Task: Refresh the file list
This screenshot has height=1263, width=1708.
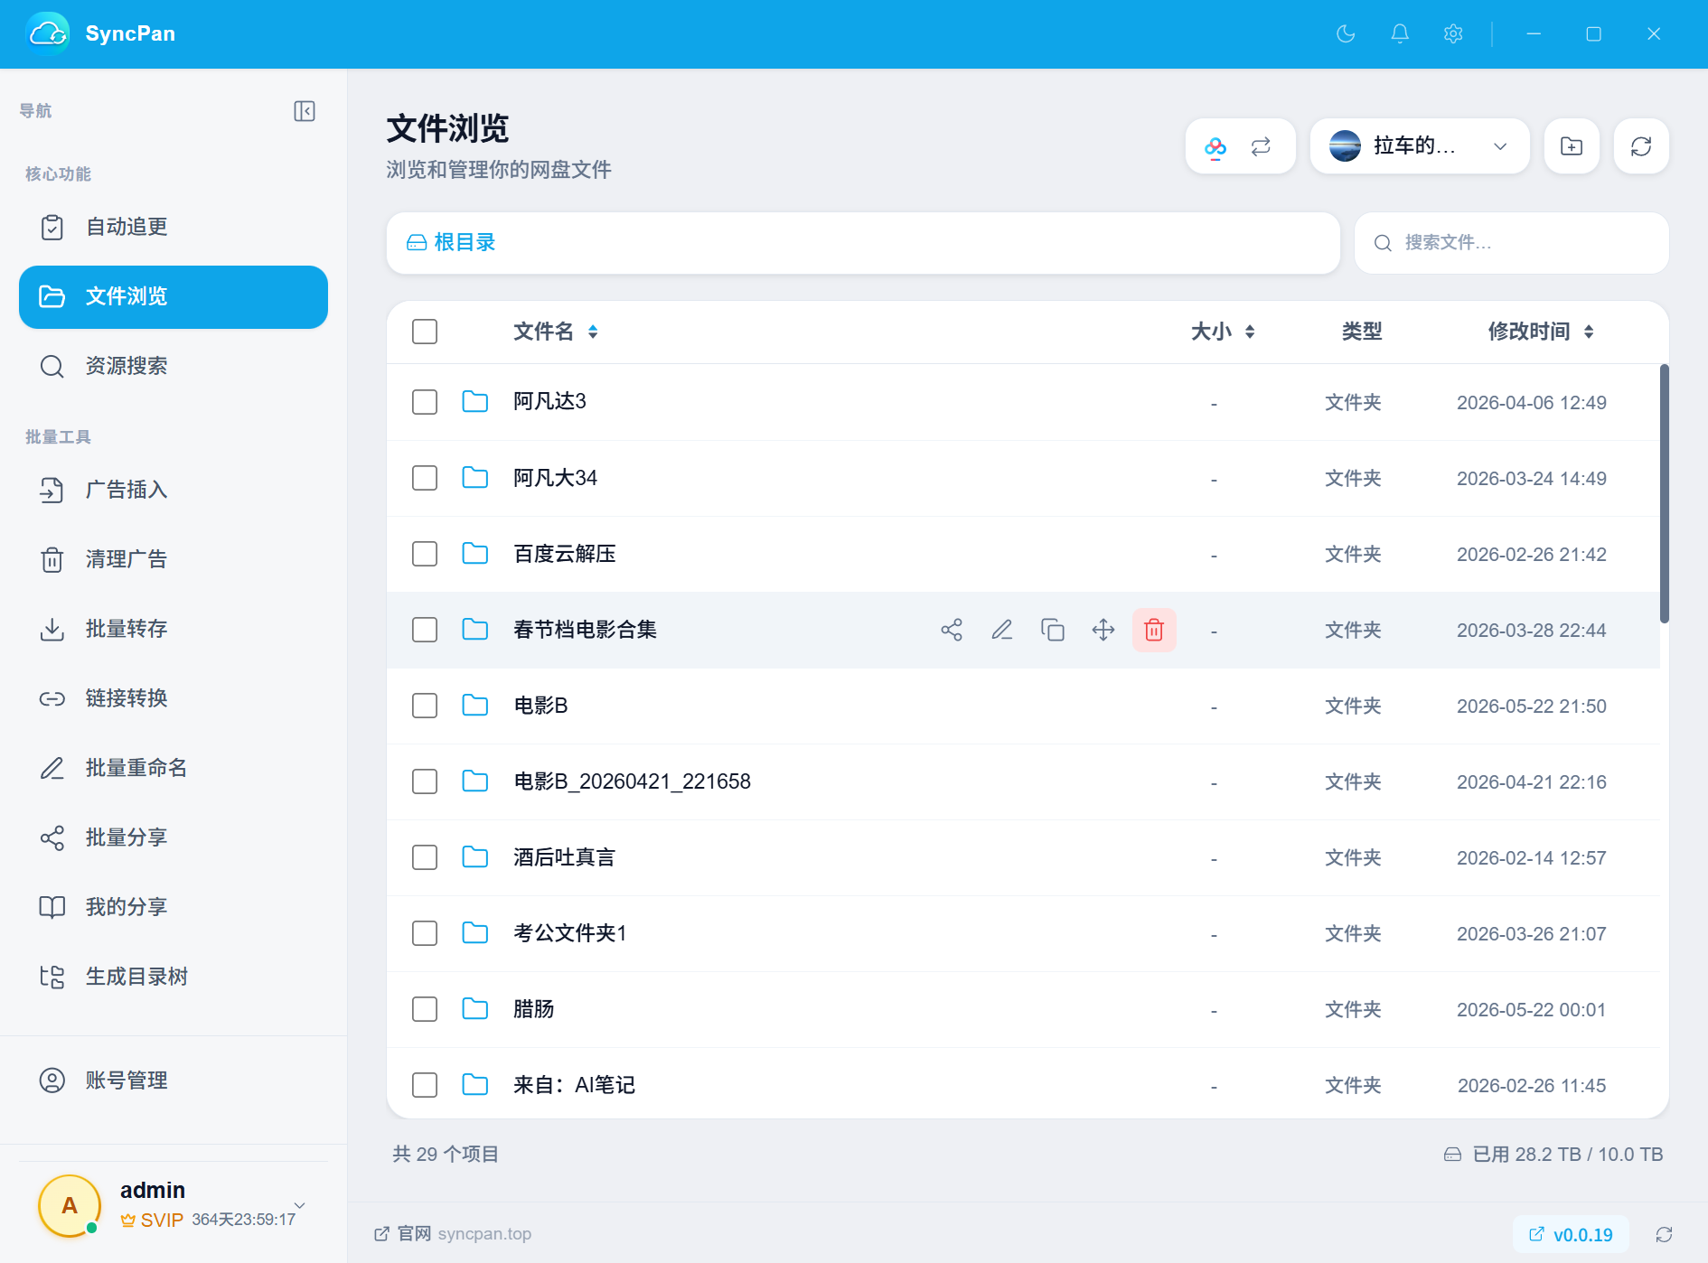Action: pyautogui.click(x=1641, y=146)
